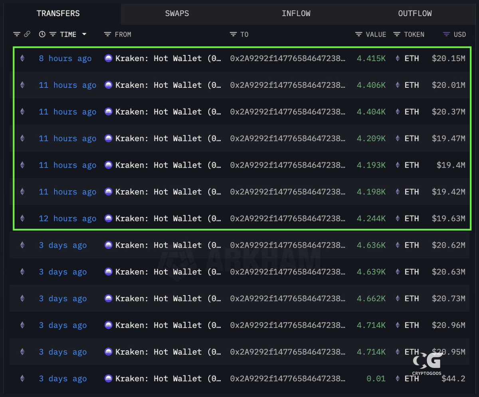Click ETH token icon in the $20.15M row
479x397 pixels.
coord(398,58)
